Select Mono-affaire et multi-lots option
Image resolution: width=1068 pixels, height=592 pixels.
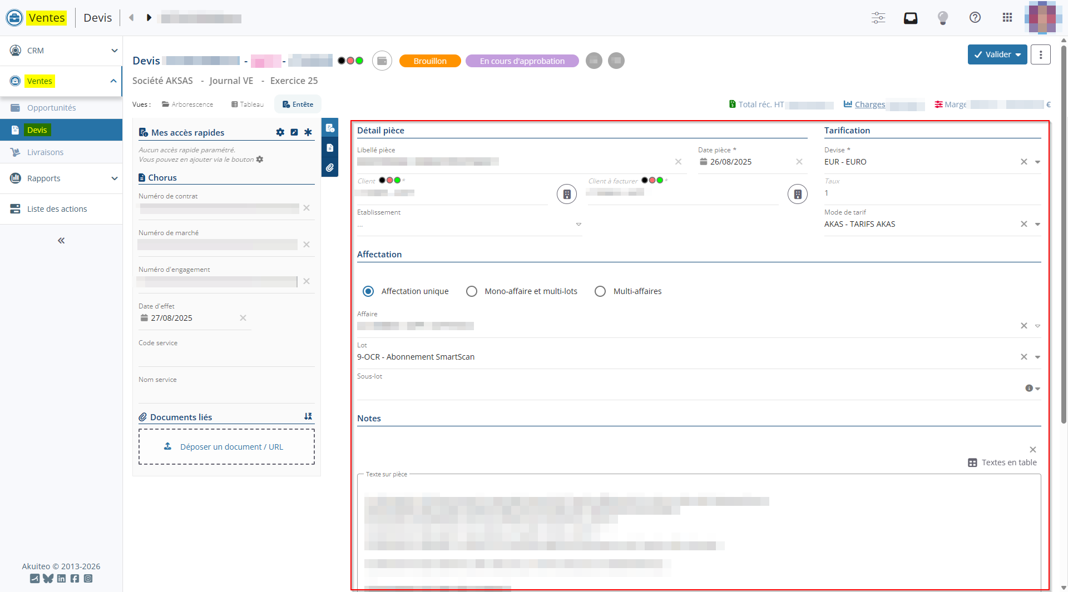click(x=472, y=291)
